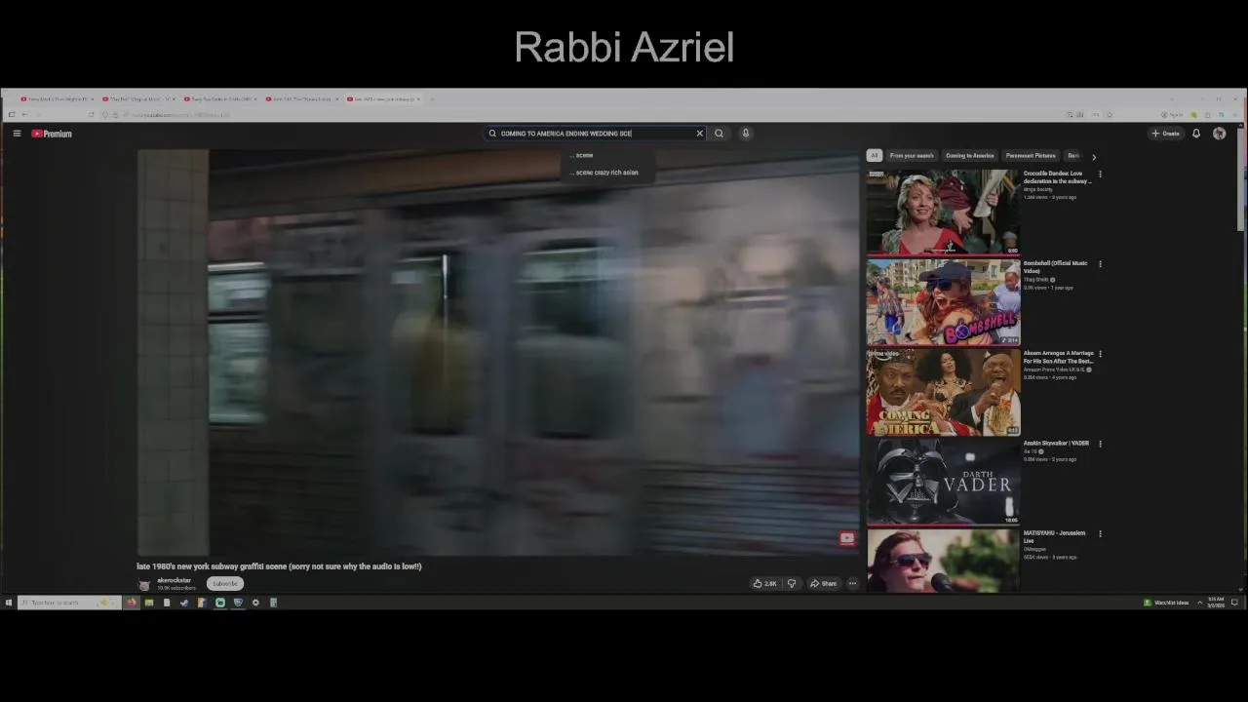Run search with the magnifier button
This screenshot has height=702, width=1248.
tap(719, 134)
